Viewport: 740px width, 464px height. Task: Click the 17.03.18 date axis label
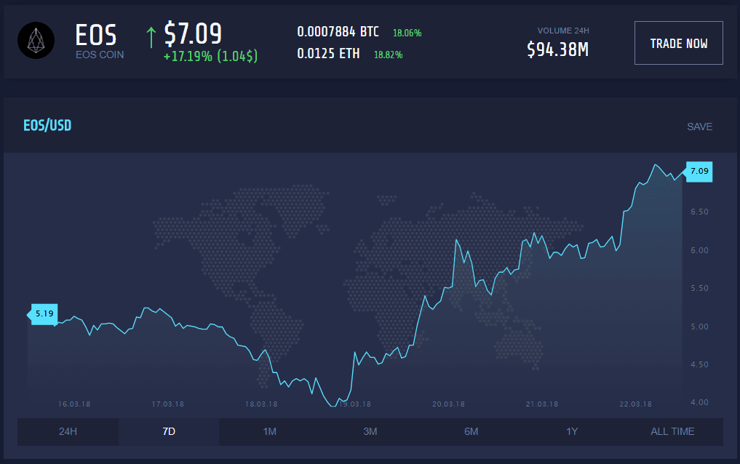point(167,404)
